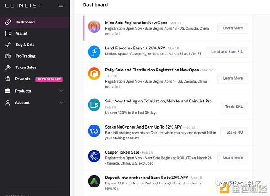The height and width of the screenshot is (196, 270).
Task: Click the Mina token logo
Action: [94, 27]
